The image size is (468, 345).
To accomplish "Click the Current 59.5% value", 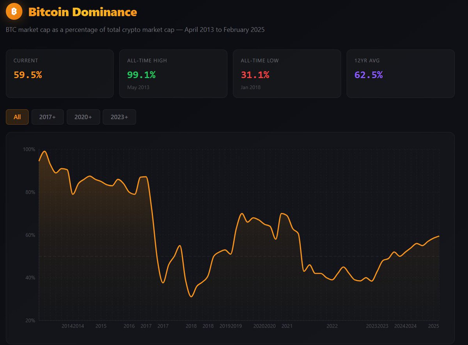I will click(x=28, y=75).
